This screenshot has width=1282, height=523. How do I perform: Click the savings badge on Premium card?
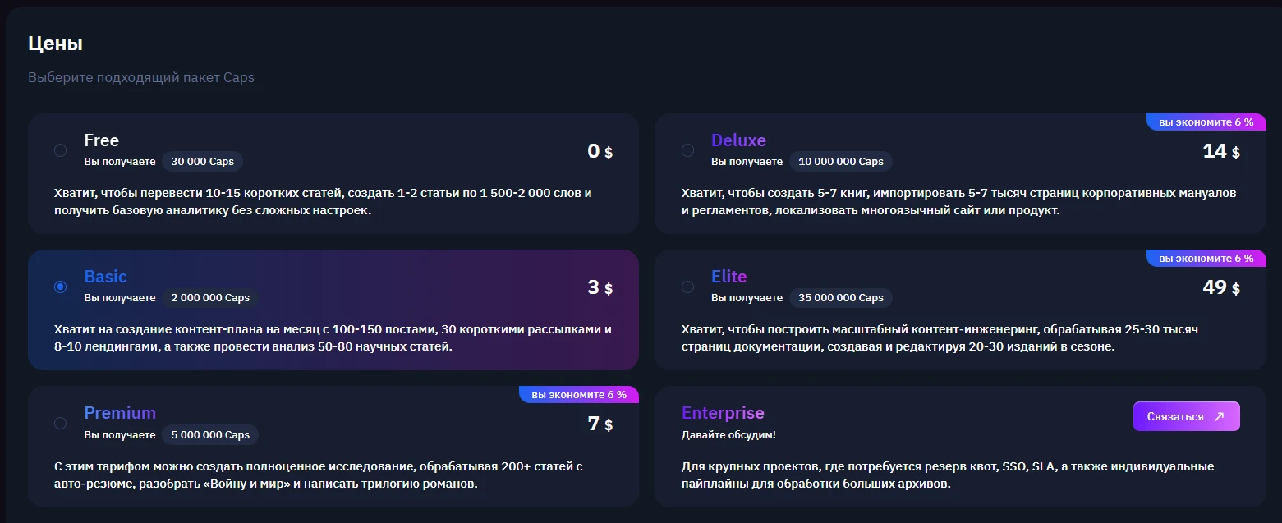(x=579, y=394)
